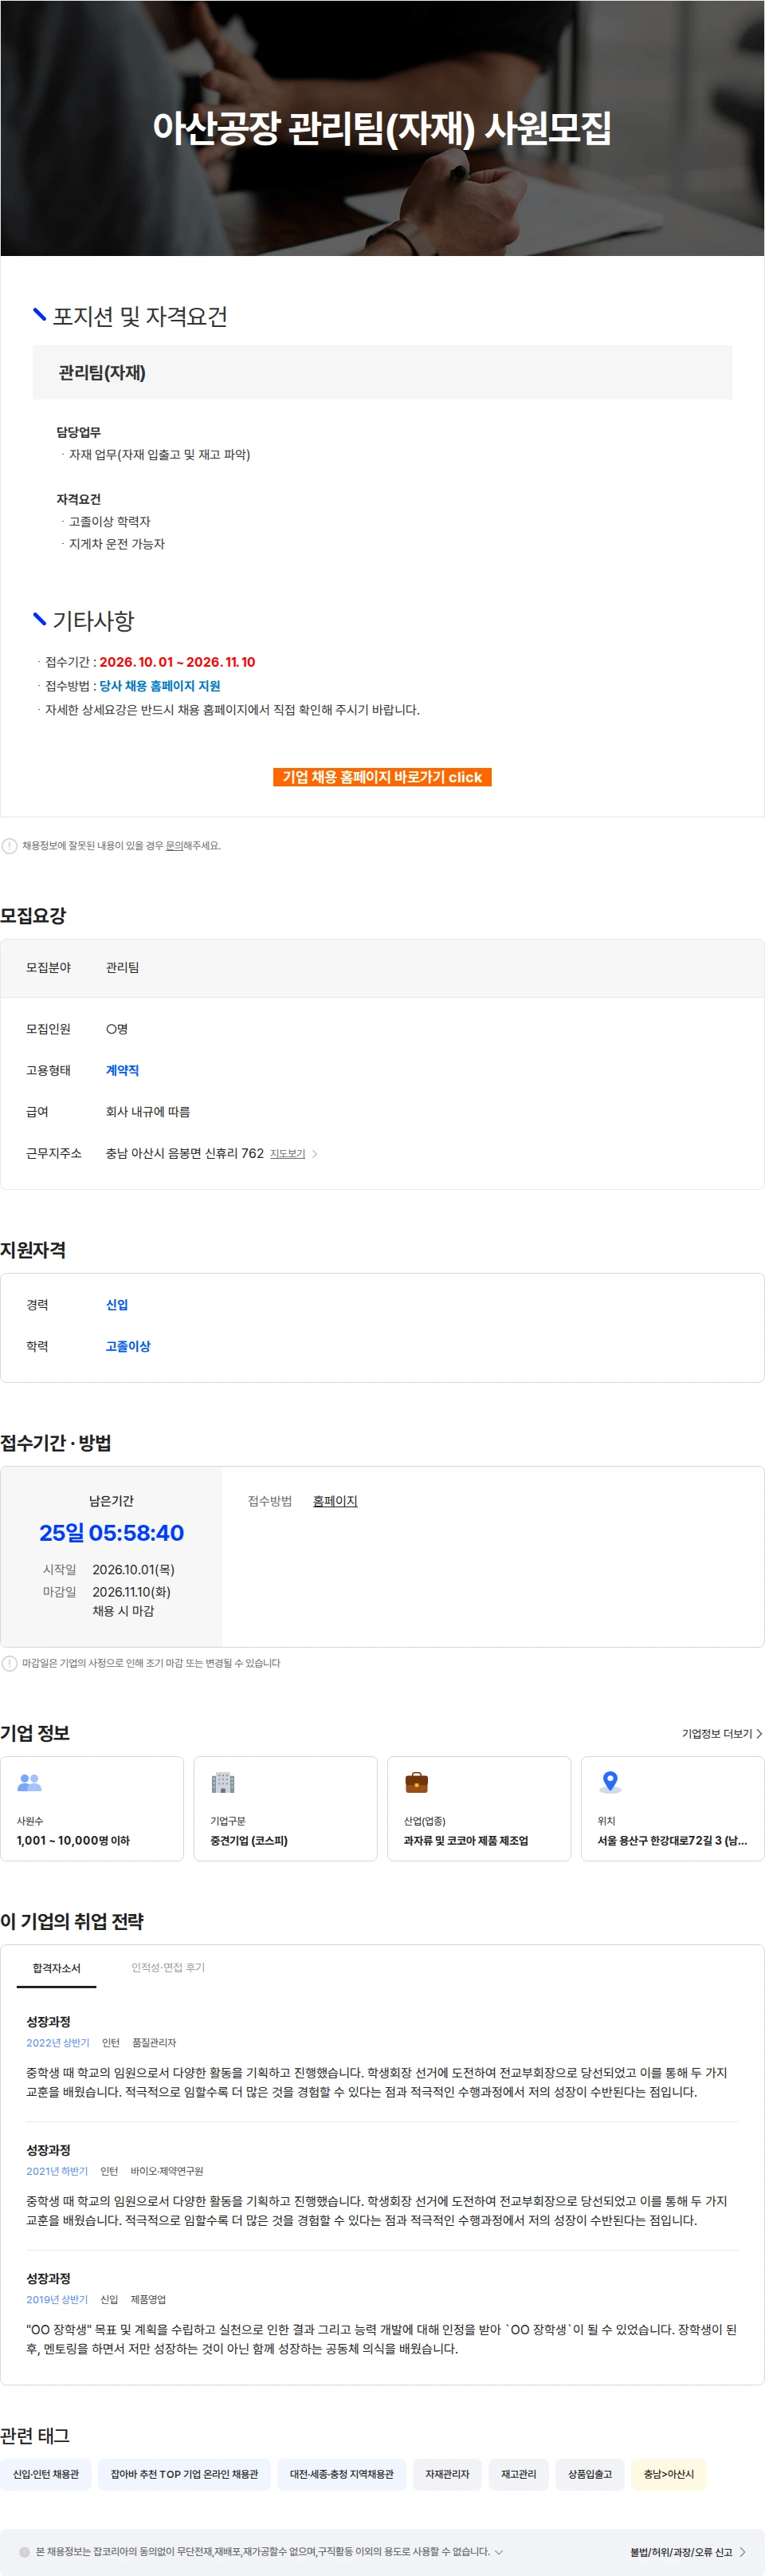Click the 사원수 company info card

point(92,1808)
